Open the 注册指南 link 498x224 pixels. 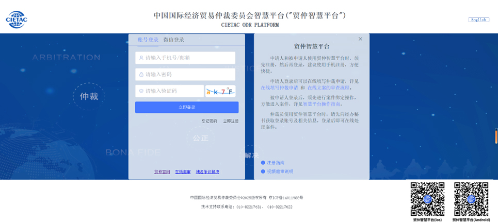point(276,163)
